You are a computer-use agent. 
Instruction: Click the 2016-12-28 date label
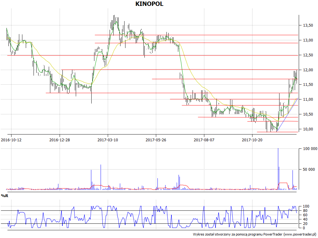coord(59,140)
